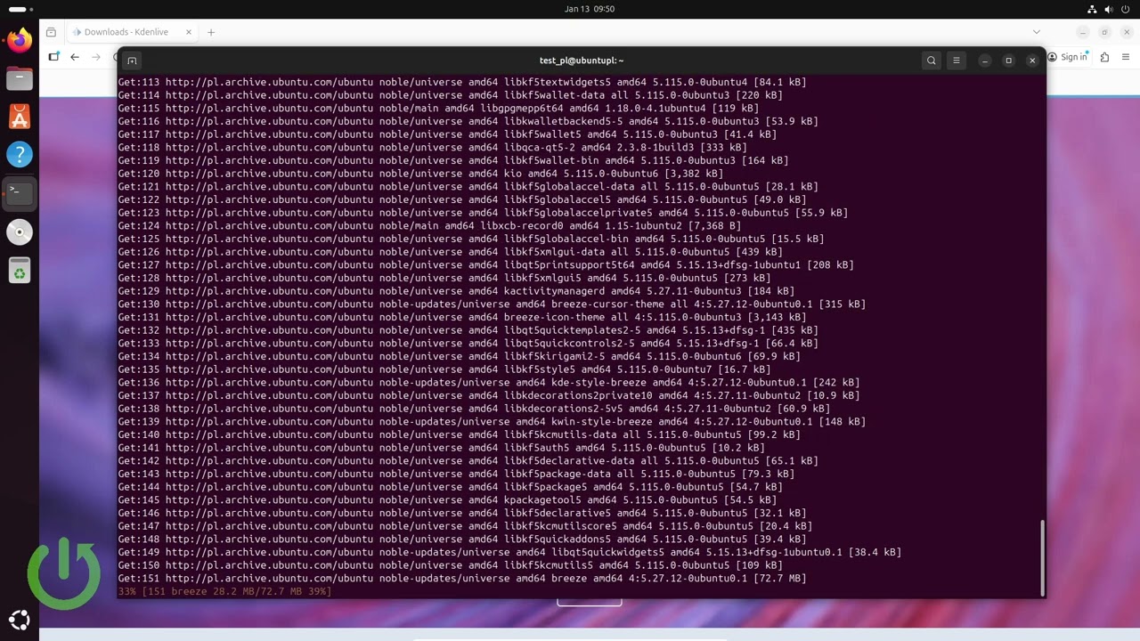The image size is (1140, 641).
Task: Click the Get:139 kwin-style-breeze line
Action: [492, 422]
